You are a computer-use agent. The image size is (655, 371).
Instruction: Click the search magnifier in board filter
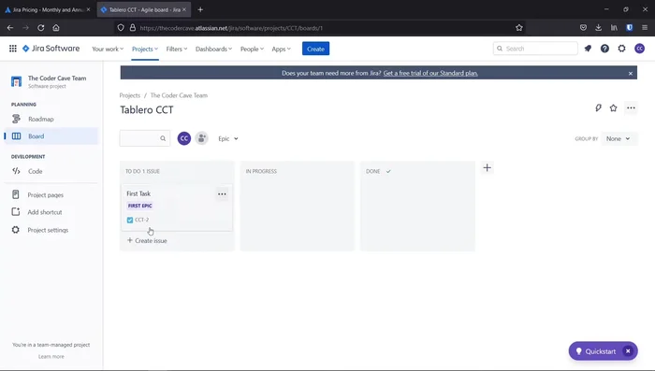(x=163, y=138)
